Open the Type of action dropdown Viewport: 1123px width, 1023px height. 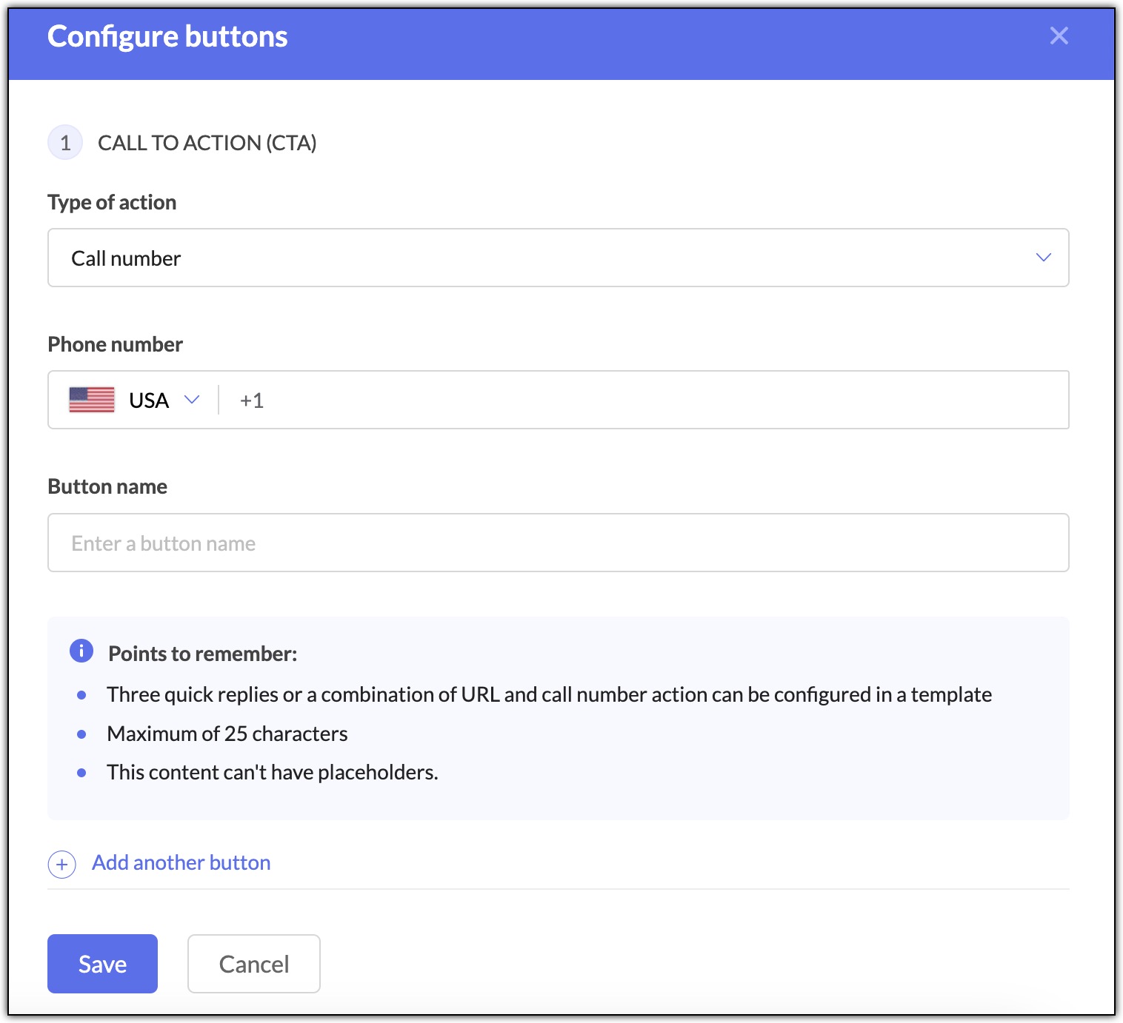click(558, 258)
